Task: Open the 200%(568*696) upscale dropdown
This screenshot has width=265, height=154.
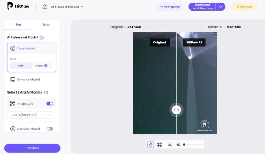Action: 32,115
